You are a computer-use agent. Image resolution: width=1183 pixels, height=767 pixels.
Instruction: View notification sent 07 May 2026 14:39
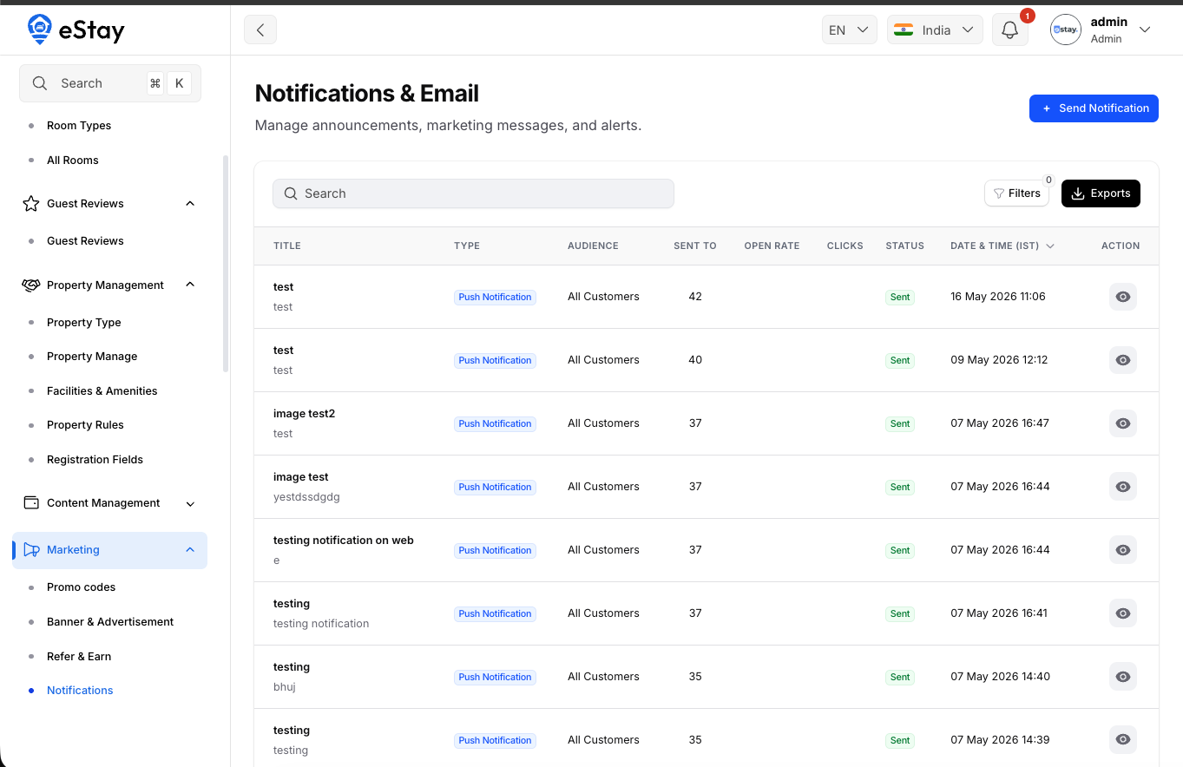pyautogui.click(x=1123, y=740)
